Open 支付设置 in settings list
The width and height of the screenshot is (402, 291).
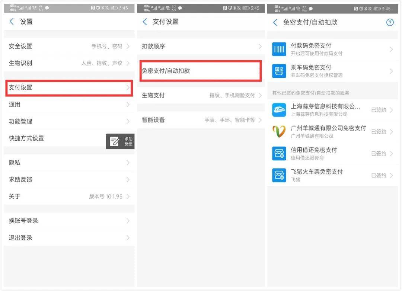click(x=69, y=88)
